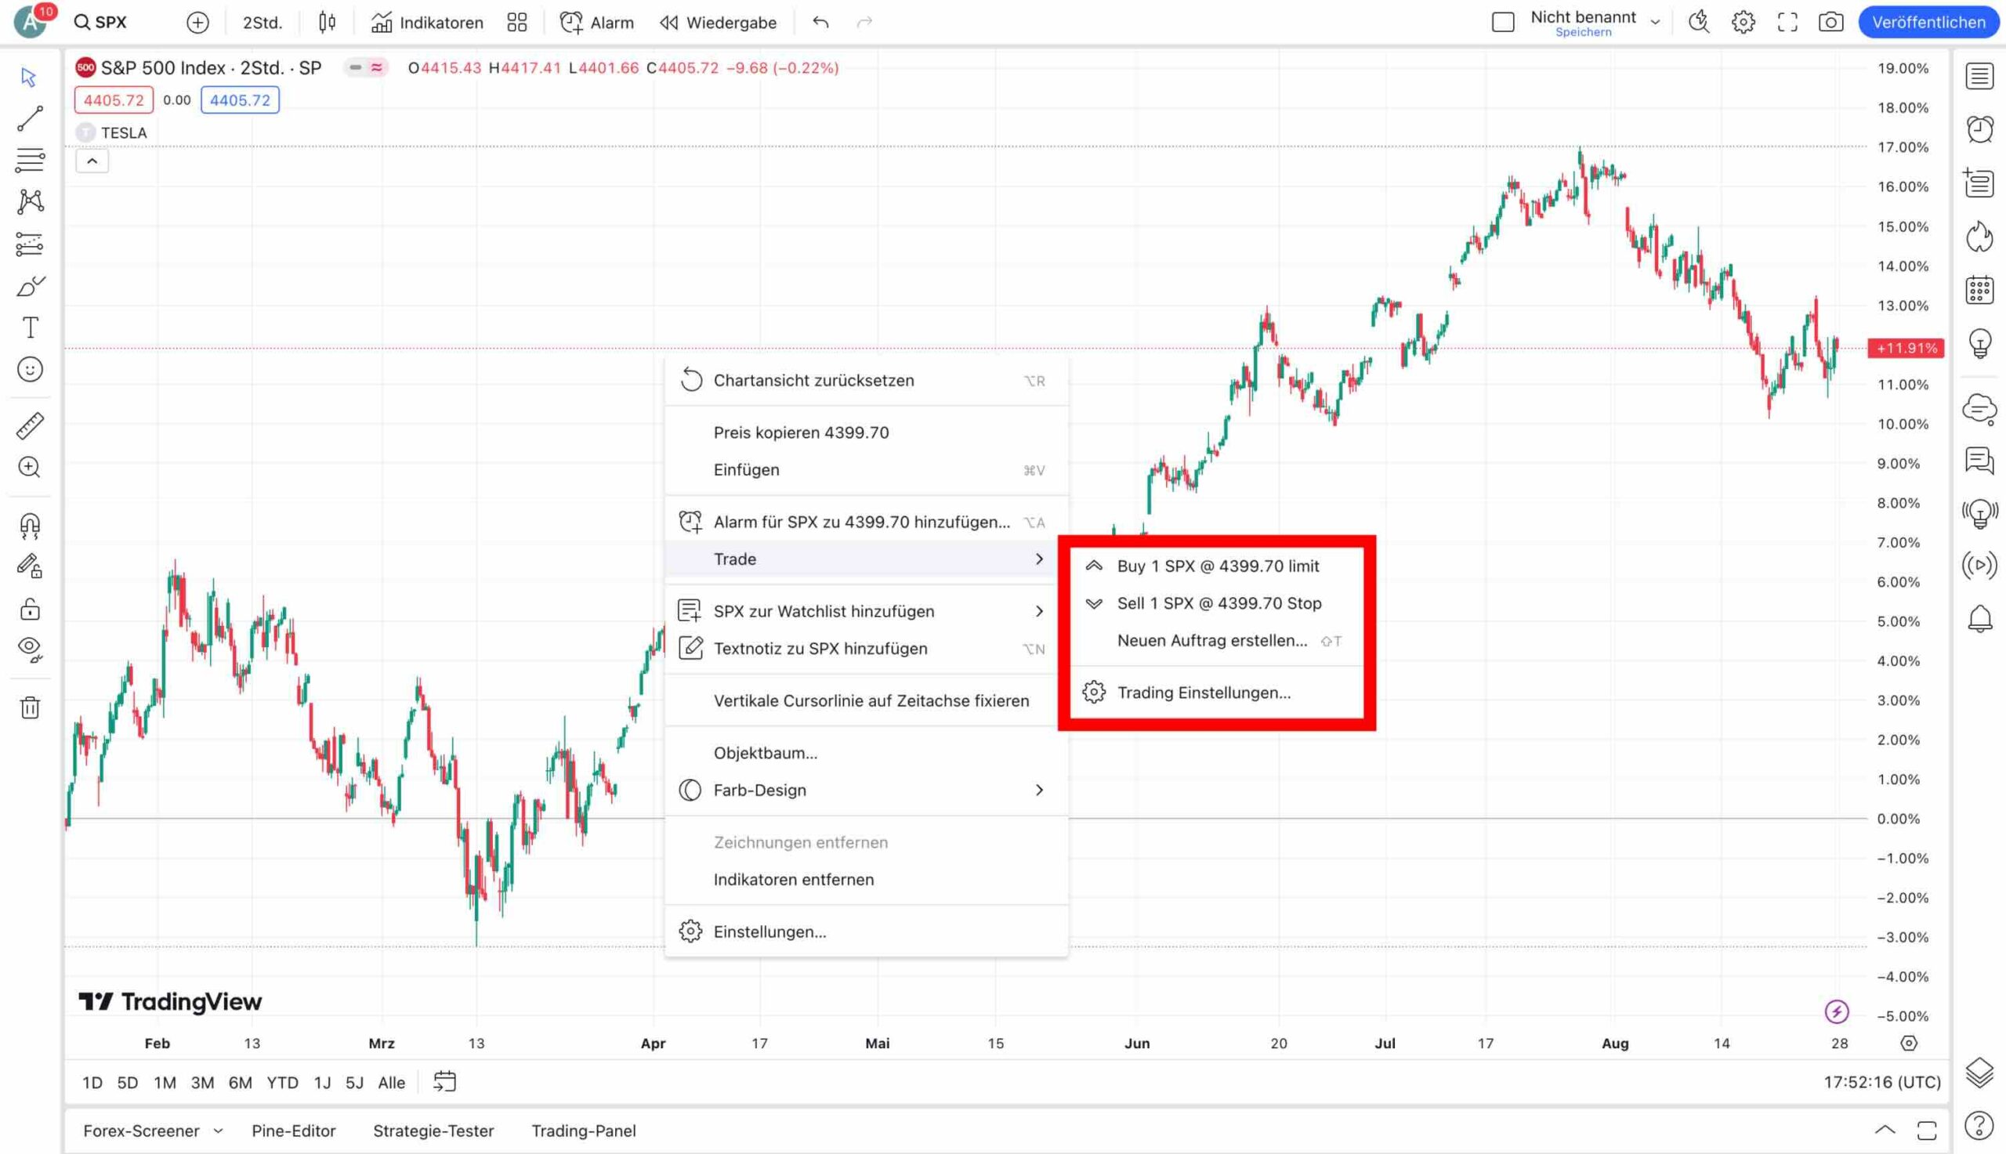Image resolution: width=2006 pixels, height=1154 pixels.
Task: Open the hotlists flame icon
Action: pyautogui.click(x=1979, y=236)
